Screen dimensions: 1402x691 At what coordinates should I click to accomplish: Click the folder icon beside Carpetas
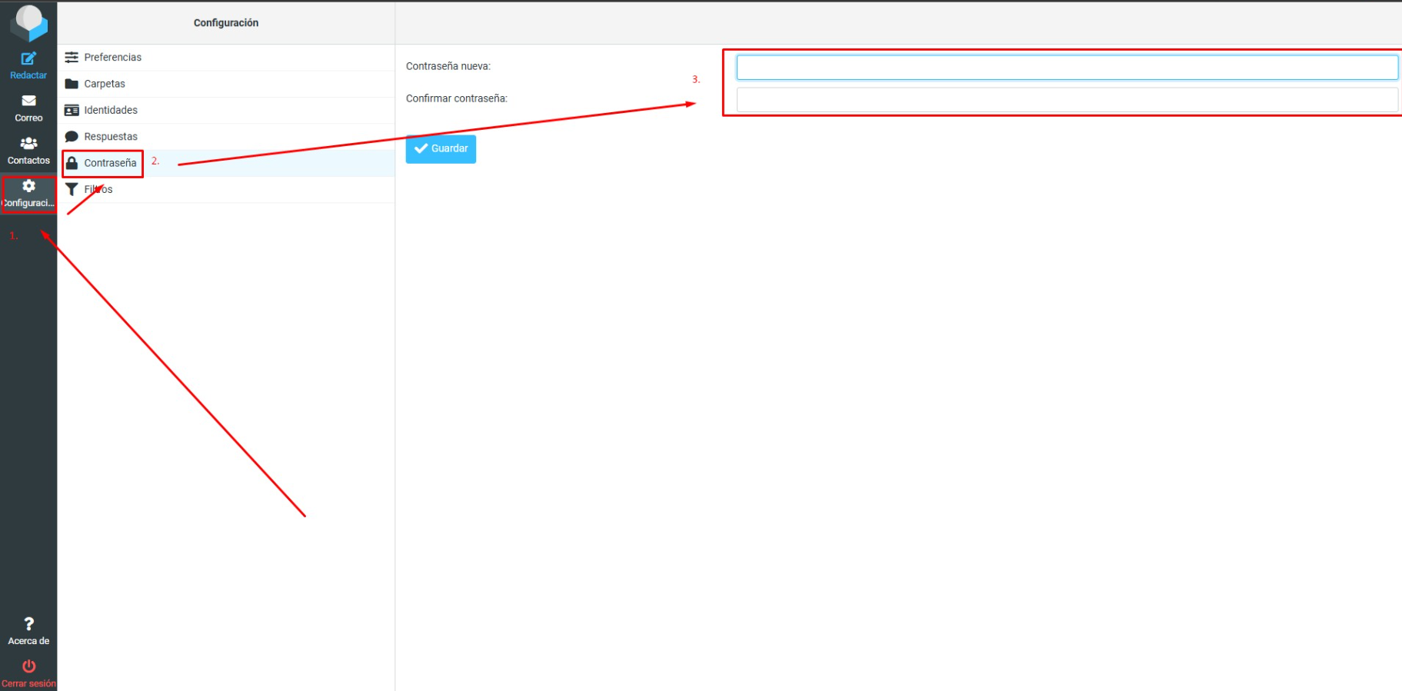pyautogui.click(x=72, y=84)
